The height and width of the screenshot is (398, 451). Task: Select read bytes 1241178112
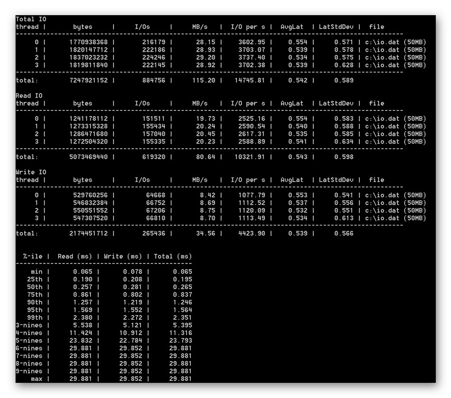point(89,118)
